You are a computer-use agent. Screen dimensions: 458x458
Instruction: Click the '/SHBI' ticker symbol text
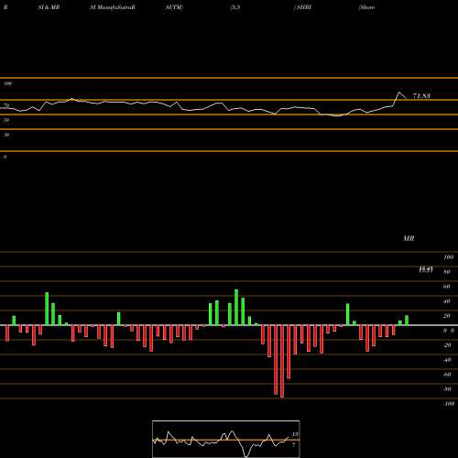click(x=302, y=7)
